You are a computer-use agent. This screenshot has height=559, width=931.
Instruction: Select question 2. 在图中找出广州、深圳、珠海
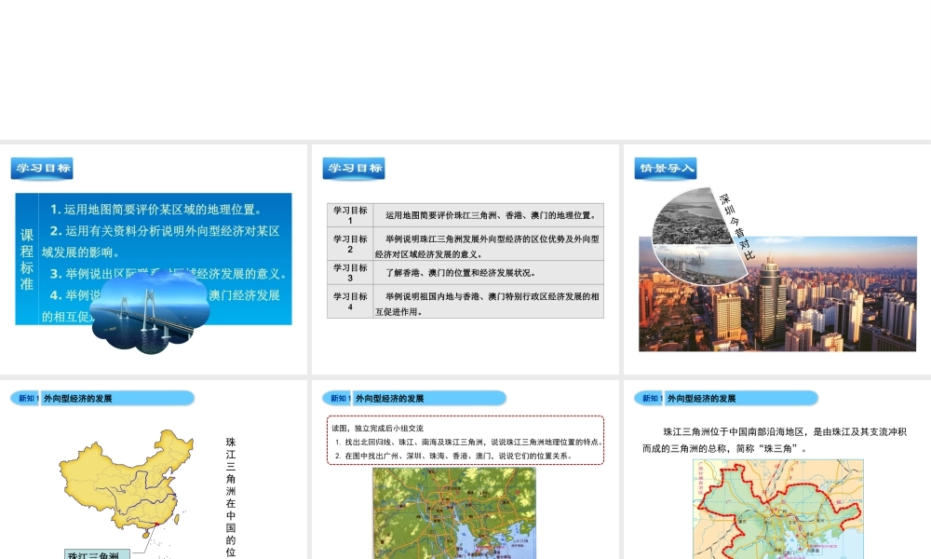point(453,457)
